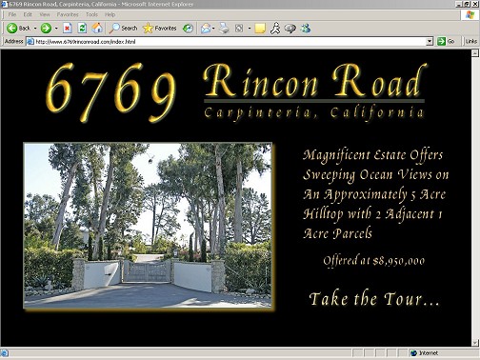Open the Tools menu
The height and width of the screenshot is (360, 480).
pos(91,14)
